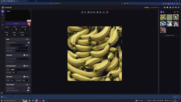The height and width of the screenshot is (102, 181).
Task: Click the Other Options info icon
Action: click(27, 85)
